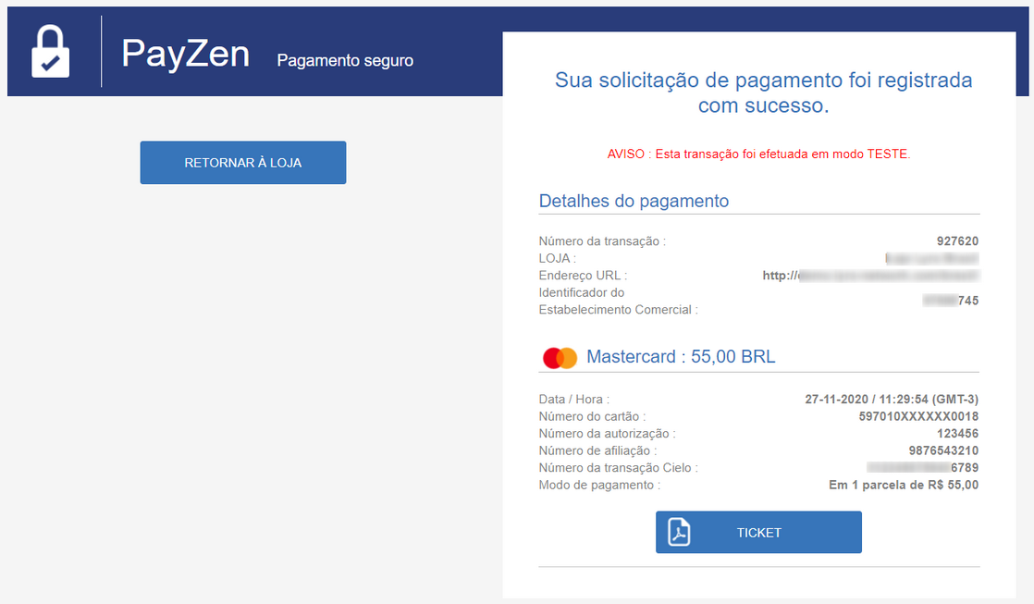
Task: Click the Mastercard logo icon
Action: [560, 358]
